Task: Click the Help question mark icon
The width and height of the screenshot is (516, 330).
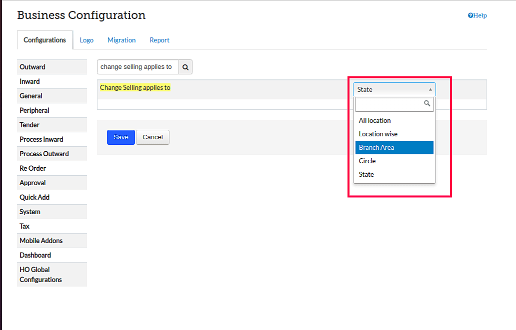Action: (470, 15)
